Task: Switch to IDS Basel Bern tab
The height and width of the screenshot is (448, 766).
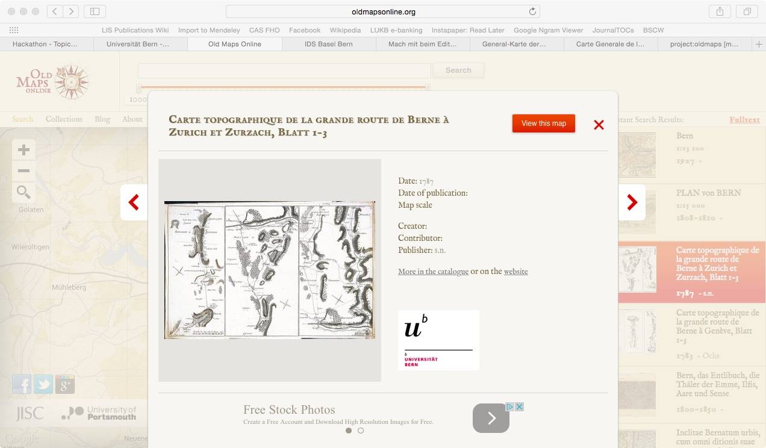Action: 329,44
